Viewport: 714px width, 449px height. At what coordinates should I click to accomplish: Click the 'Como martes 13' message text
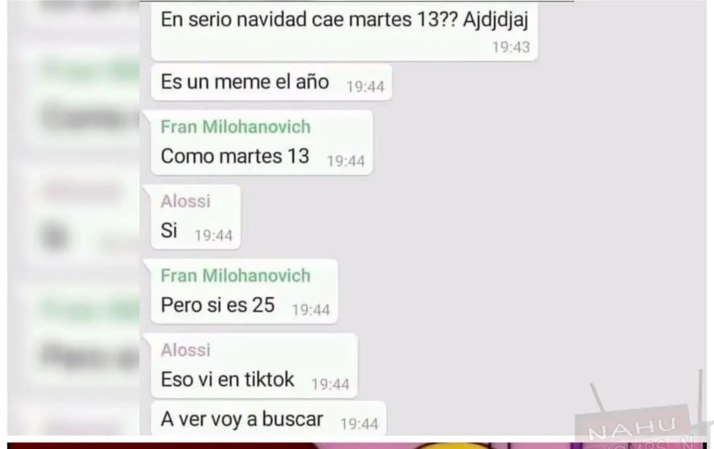(x=235, y=156)
